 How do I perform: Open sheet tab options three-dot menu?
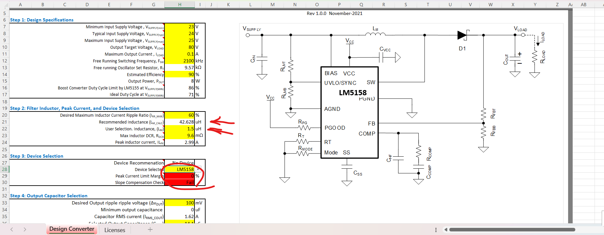(436, 230)
